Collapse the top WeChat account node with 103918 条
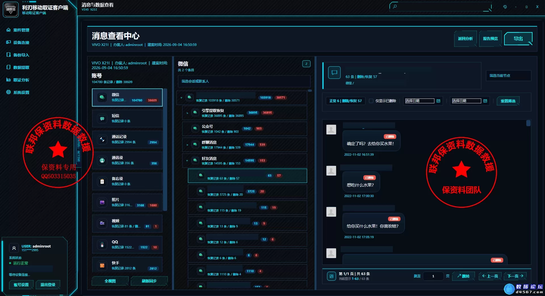 coord(181,98)
